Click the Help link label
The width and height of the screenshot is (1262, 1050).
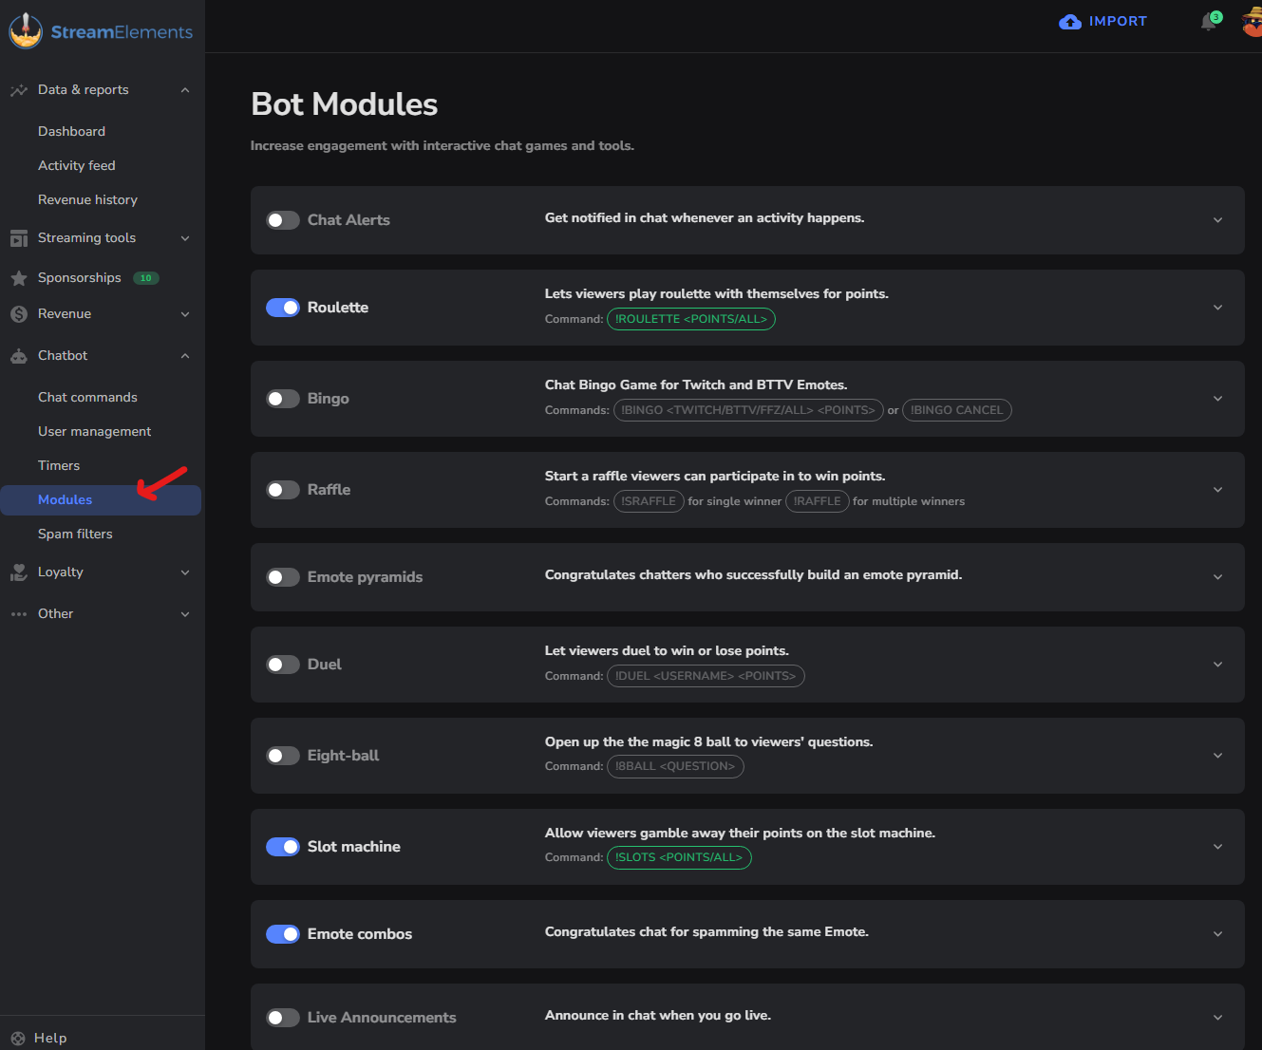(x=50, y=1039)
